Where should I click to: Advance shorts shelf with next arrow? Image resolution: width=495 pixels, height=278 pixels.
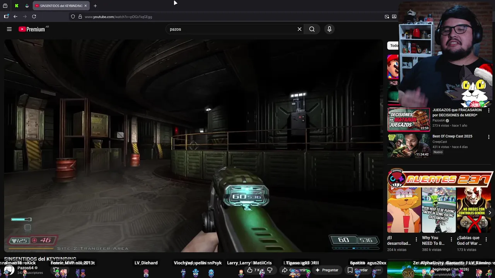tap(490, 213)
